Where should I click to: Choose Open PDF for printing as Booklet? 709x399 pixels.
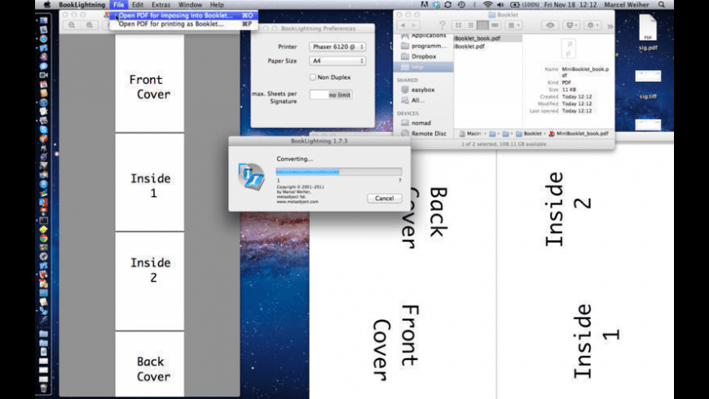coord(184,24)
